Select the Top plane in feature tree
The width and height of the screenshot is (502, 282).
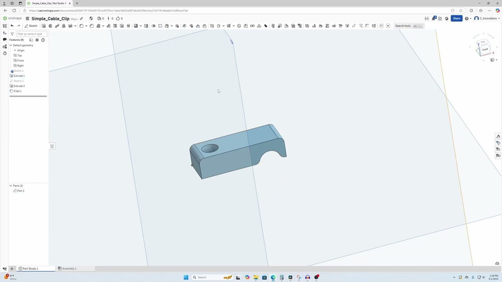[19, 55]
